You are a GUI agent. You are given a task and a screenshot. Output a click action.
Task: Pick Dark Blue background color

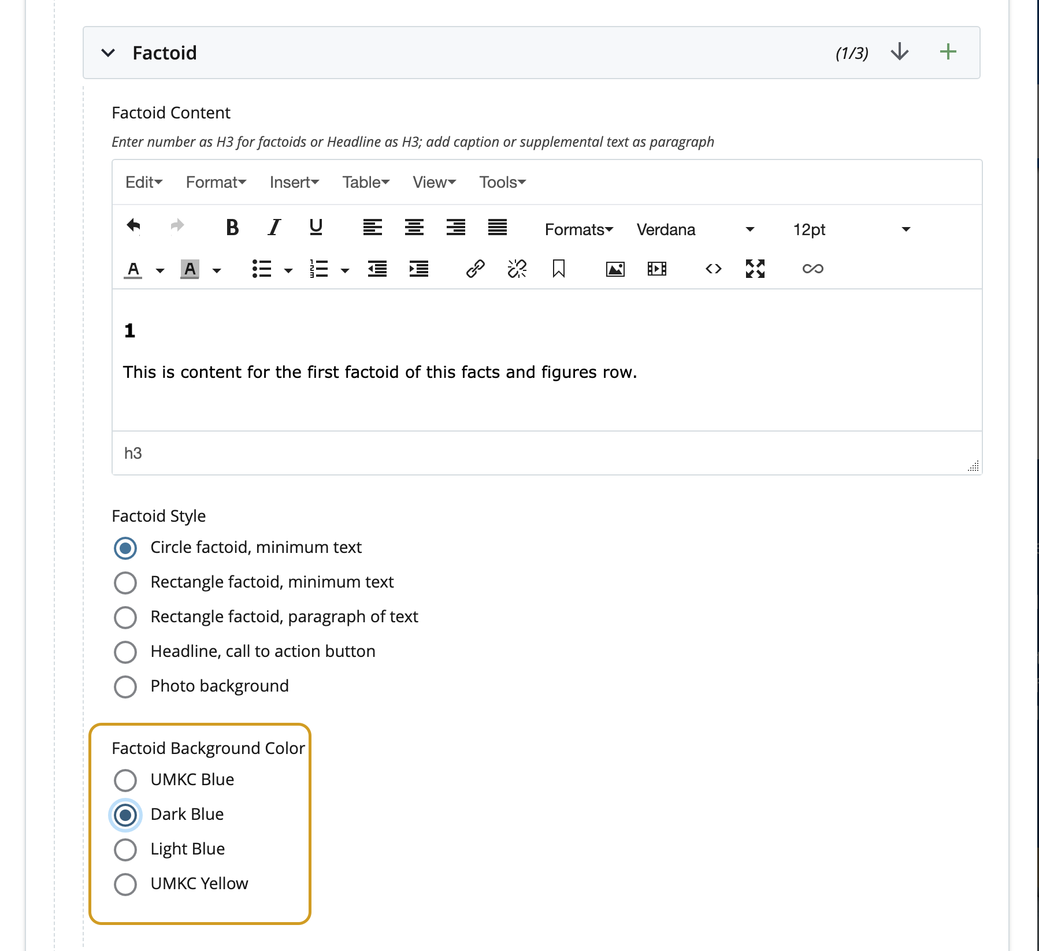coord(125,815)
